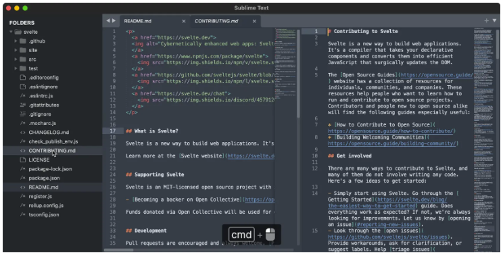
Task: Click the .gitattributes file icon
Action: pyautogui.click(x=23, y=105)
